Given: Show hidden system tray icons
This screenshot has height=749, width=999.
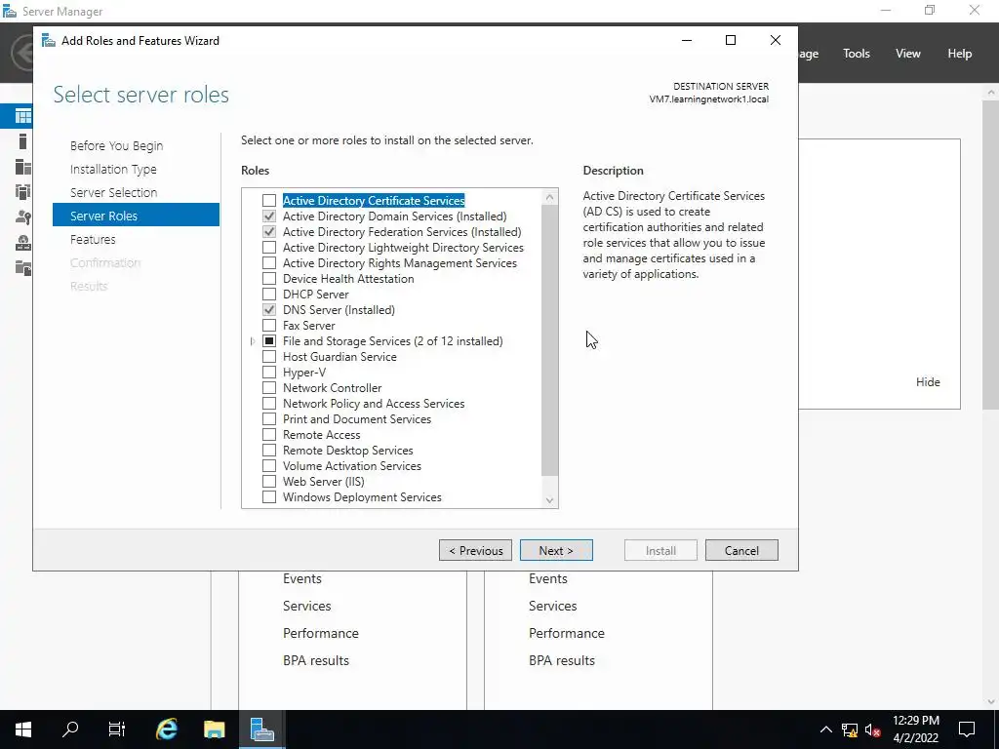Looking at the screenshot, I should coord(825,729).
